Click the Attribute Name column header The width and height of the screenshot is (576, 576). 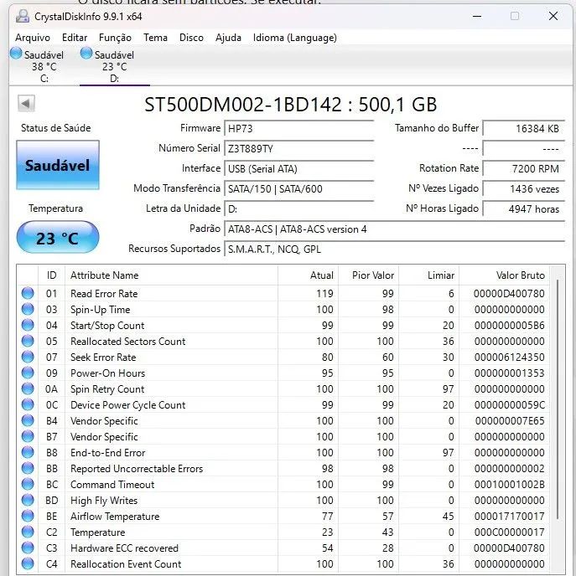171,275
